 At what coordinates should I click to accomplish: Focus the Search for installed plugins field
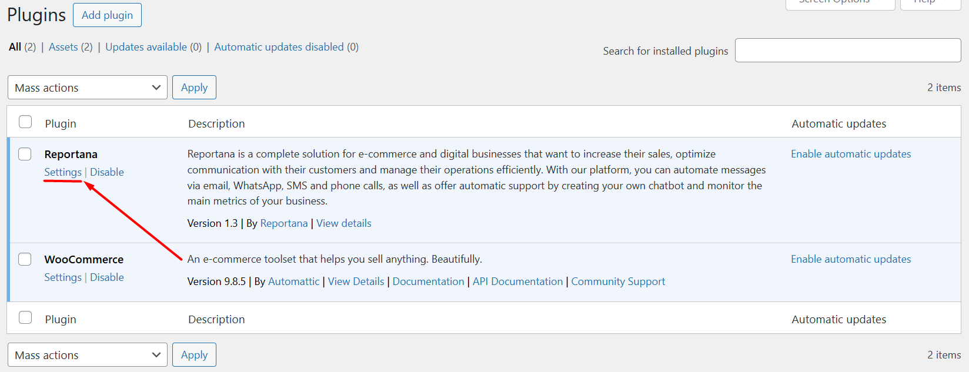coord(847,51)
